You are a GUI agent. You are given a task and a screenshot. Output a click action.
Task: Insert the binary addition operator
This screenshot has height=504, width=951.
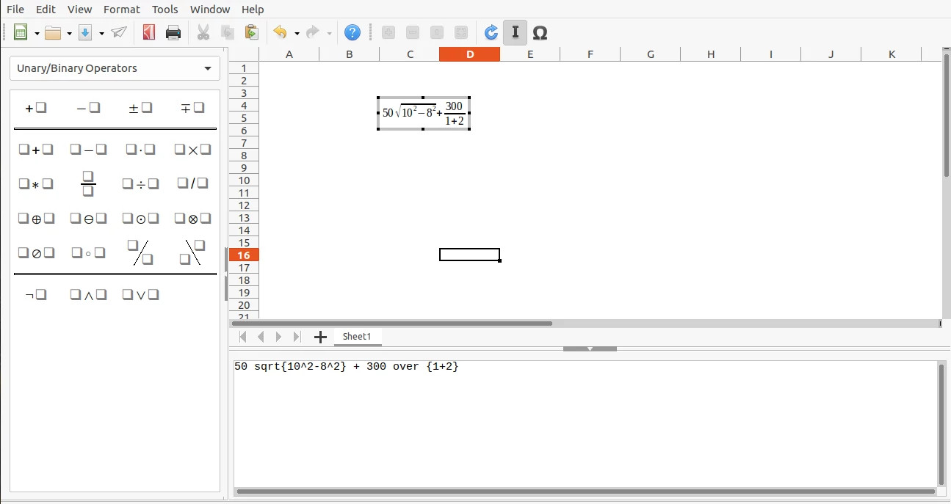point(36,150)
